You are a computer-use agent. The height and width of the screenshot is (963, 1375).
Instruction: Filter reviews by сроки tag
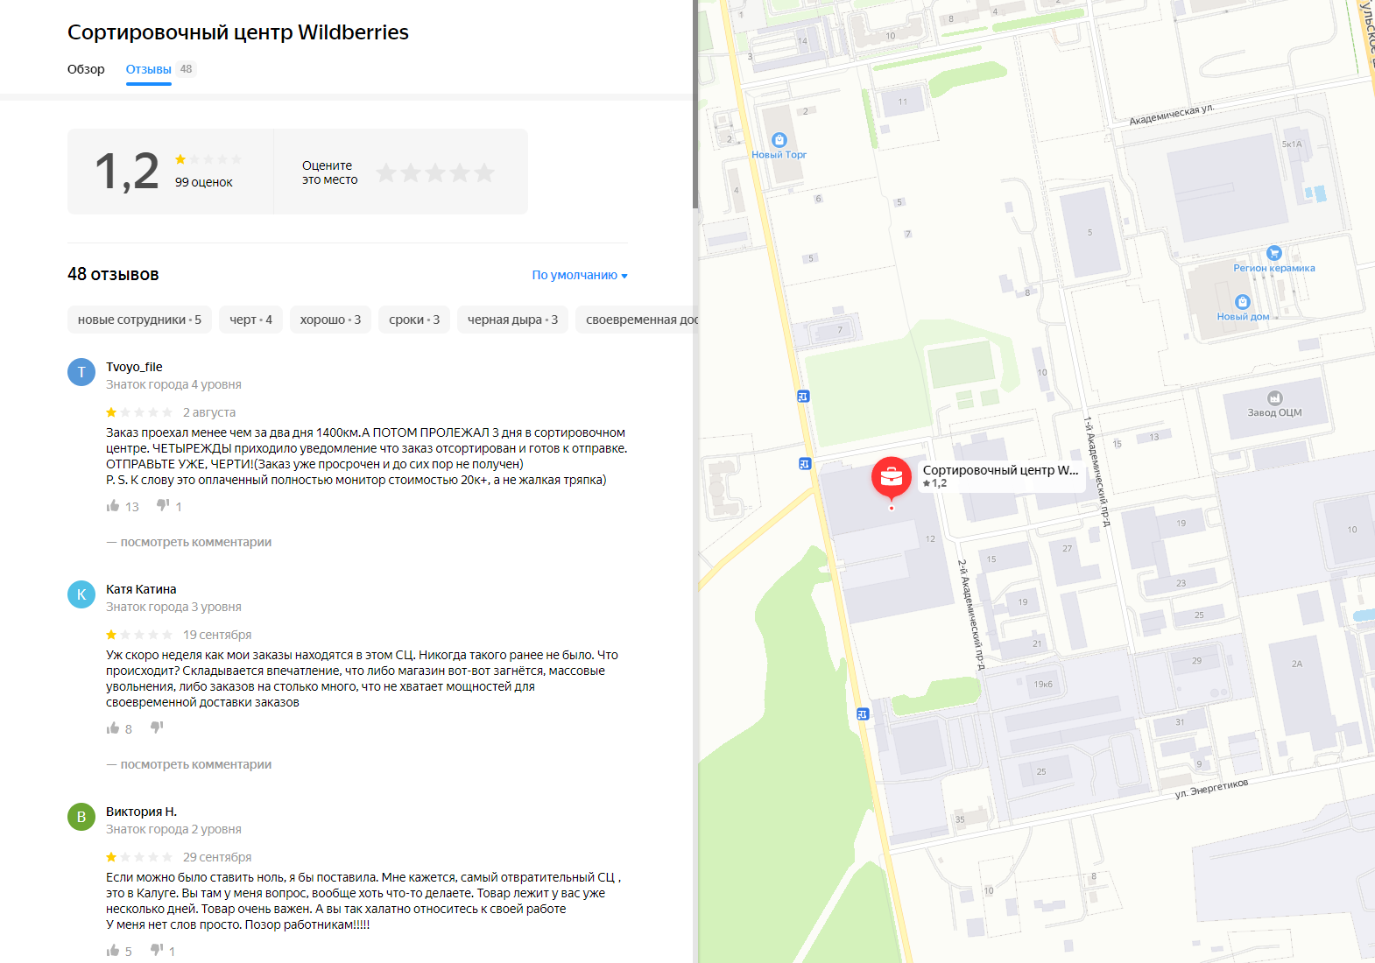coord(414,320)
